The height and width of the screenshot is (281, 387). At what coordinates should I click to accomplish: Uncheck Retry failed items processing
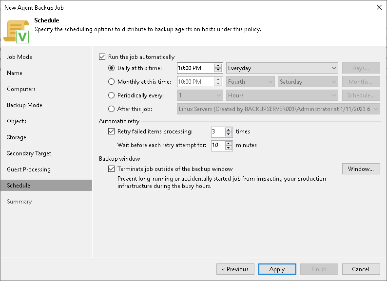(x=111, y=131)
